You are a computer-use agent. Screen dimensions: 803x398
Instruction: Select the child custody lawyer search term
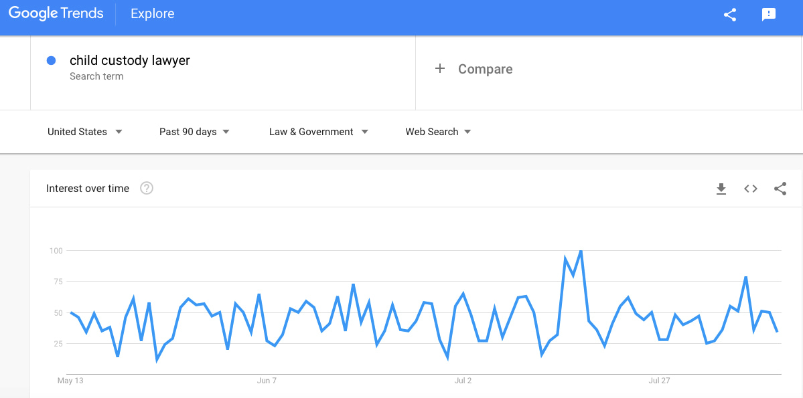point(129,60)
